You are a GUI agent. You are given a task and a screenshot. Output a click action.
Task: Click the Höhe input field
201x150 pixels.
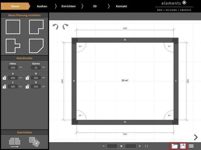(13, 68)
